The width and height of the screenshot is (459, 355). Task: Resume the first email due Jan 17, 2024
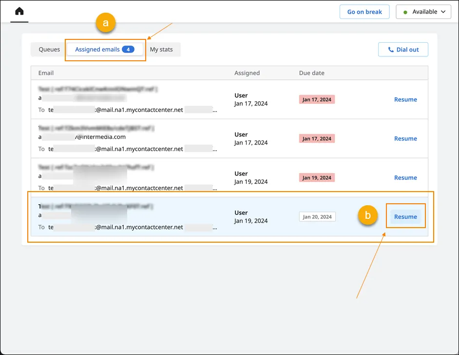405,100
